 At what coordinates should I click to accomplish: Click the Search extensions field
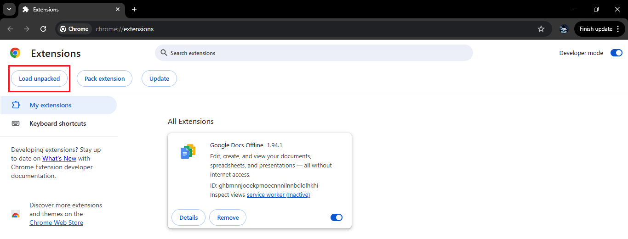click(x=314, y=53)
